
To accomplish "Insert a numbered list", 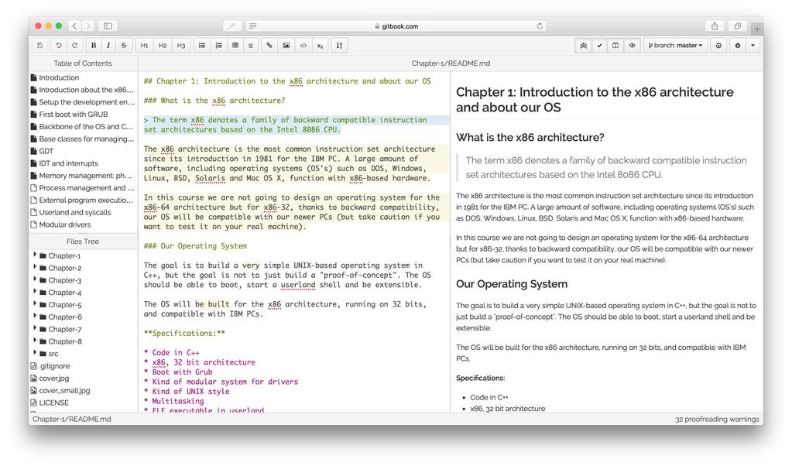I will click(x=218, y=46).
